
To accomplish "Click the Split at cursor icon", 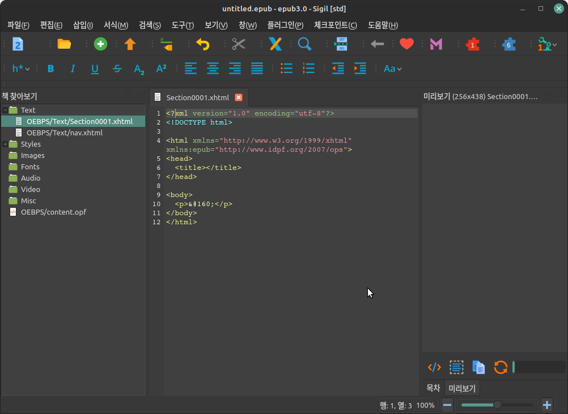I will click(x=341, y=44).
